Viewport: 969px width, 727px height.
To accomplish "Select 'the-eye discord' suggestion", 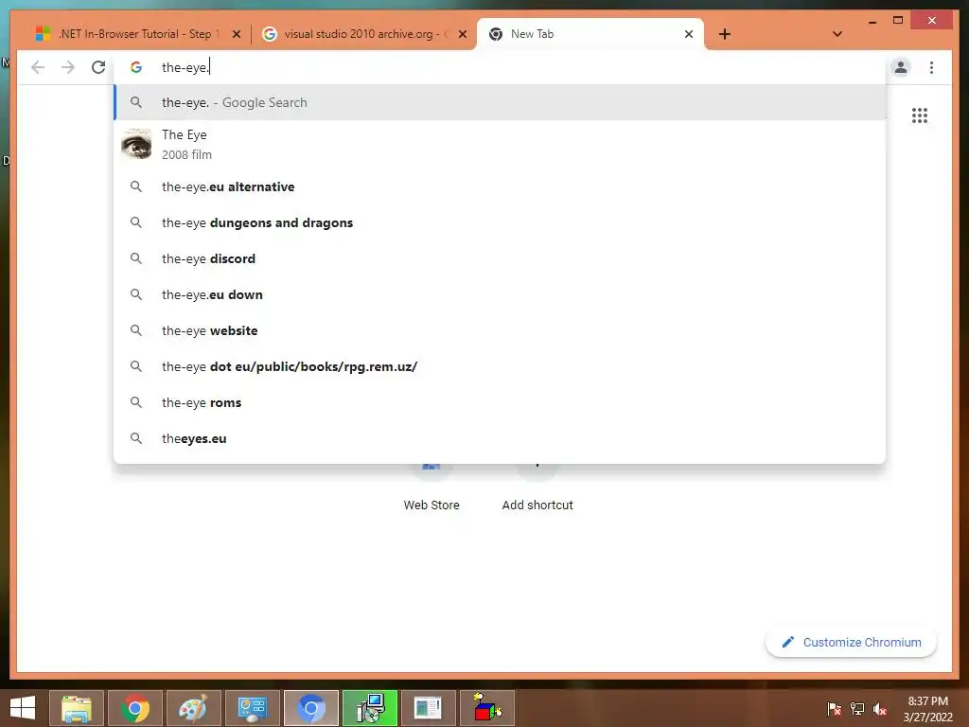I will tap(500, 258).
